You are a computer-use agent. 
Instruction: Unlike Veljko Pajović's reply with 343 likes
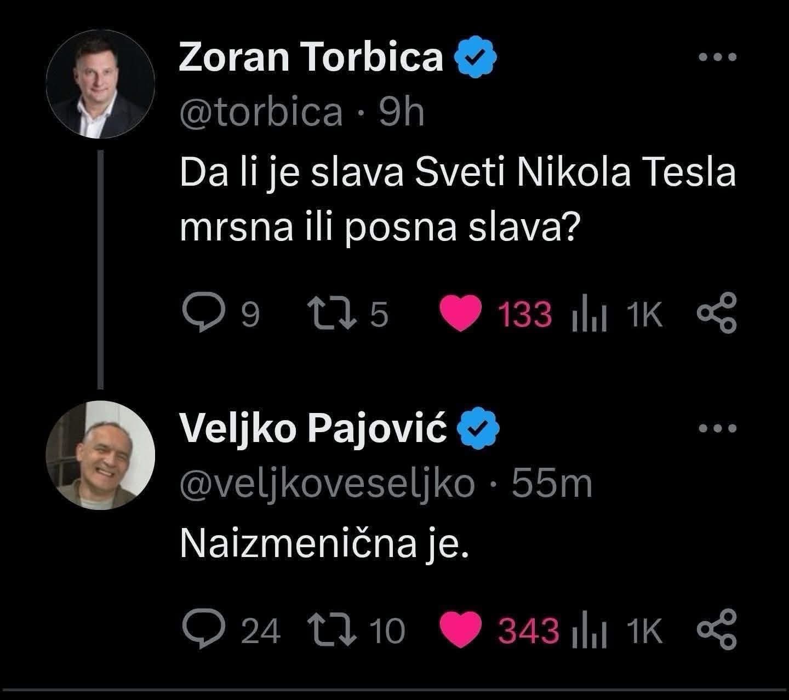pyautogui.click(x=461, y=629)
